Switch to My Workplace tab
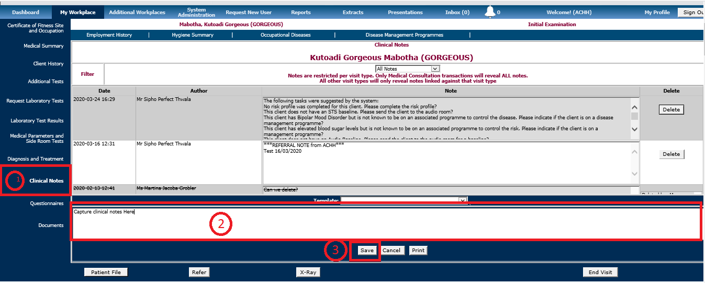 (77, 12)
